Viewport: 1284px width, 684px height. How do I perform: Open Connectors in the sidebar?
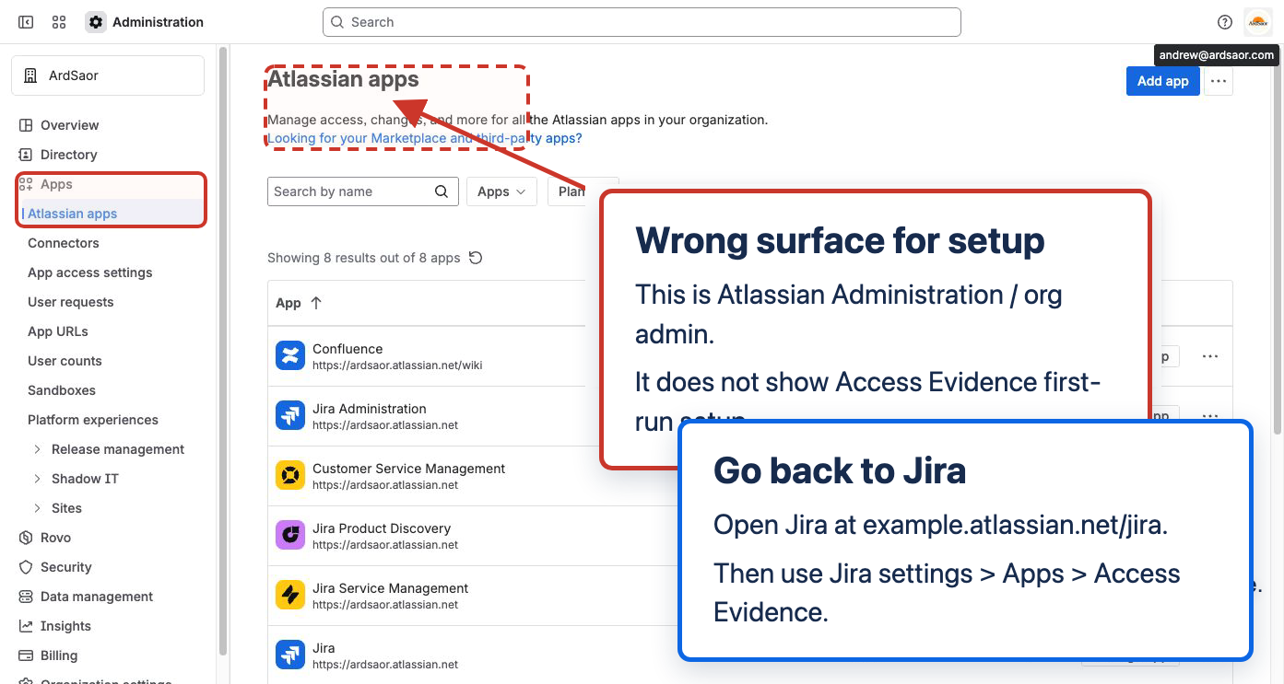(x=64, y=243)
